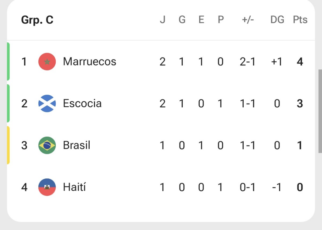Select the Brasil team name
Screen dimensions: 322x230
tap(77, 145)
